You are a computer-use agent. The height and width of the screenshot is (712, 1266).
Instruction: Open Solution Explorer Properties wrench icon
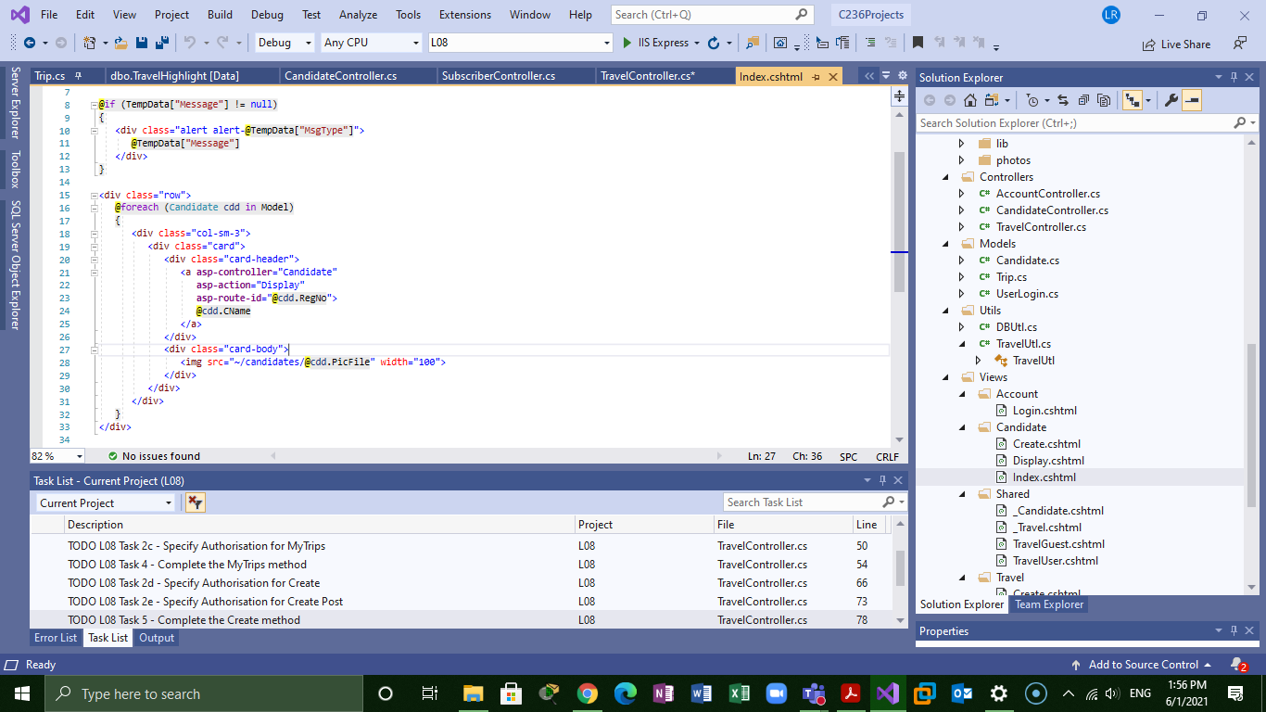coord(1171,100)
